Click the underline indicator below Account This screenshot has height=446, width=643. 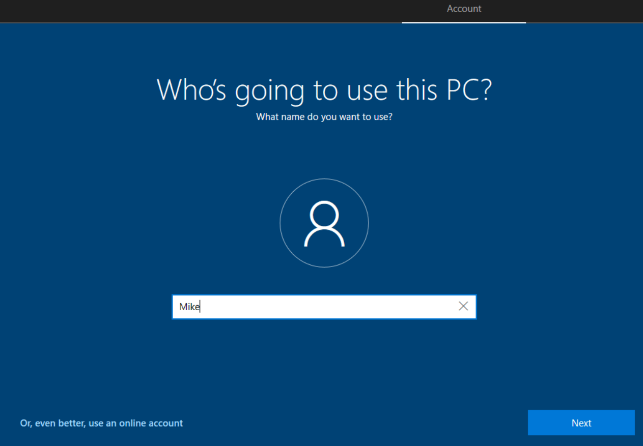tap(464, 22)
